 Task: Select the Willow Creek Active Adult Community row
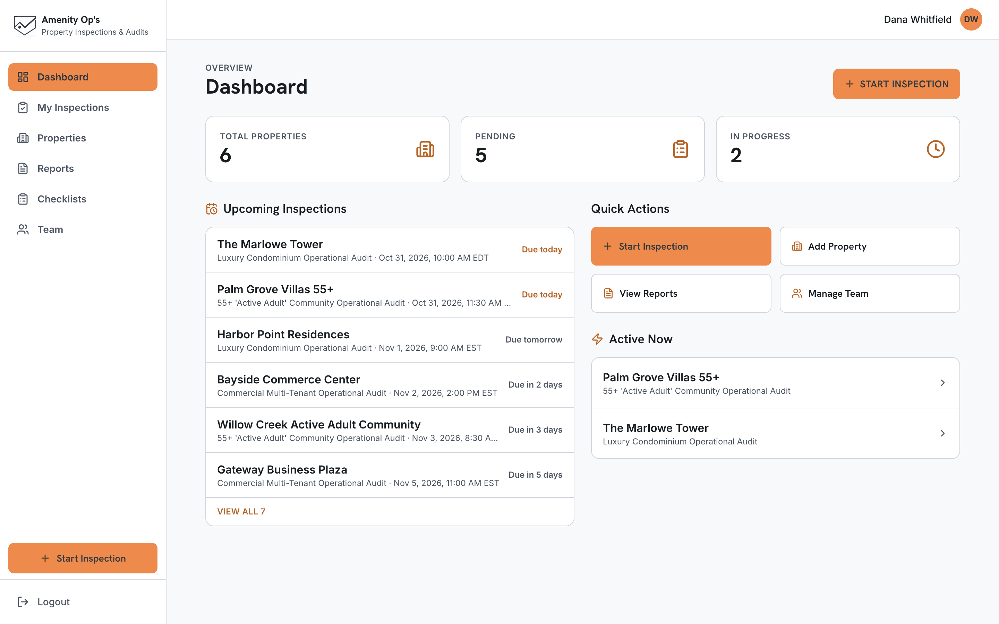point(390,430)
